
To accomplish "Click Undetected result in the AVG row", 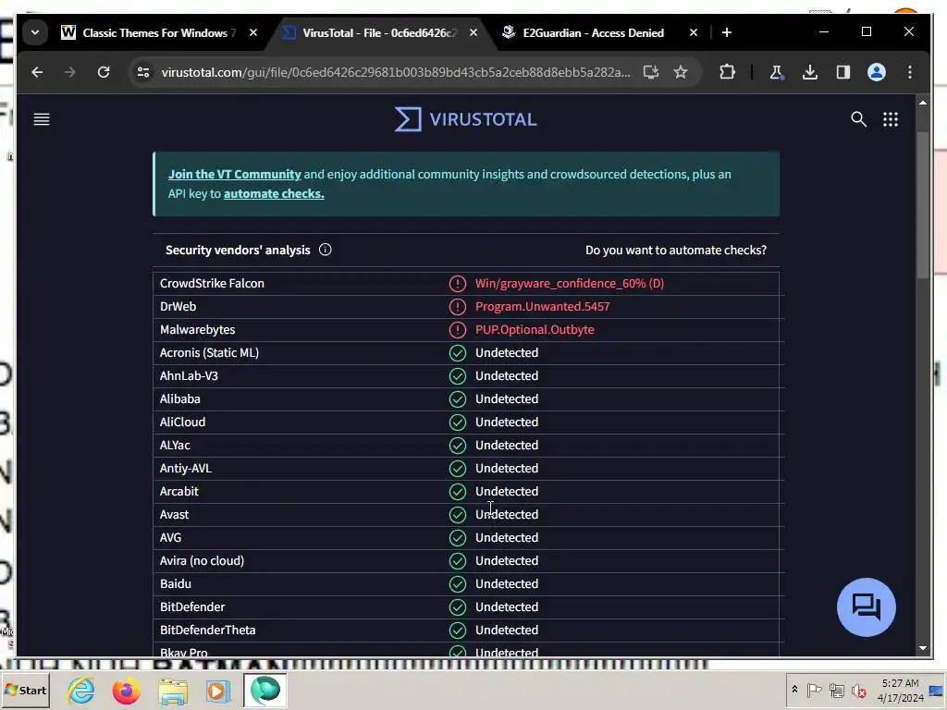I will [506, 538].
